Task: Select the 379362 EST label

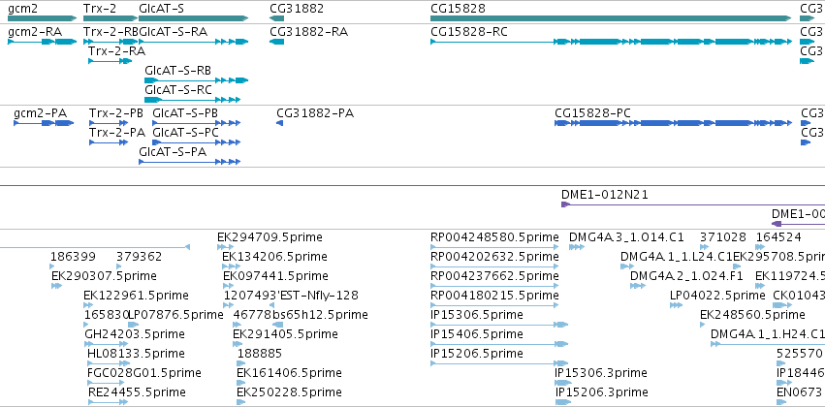Action: [x=140, y=257]
